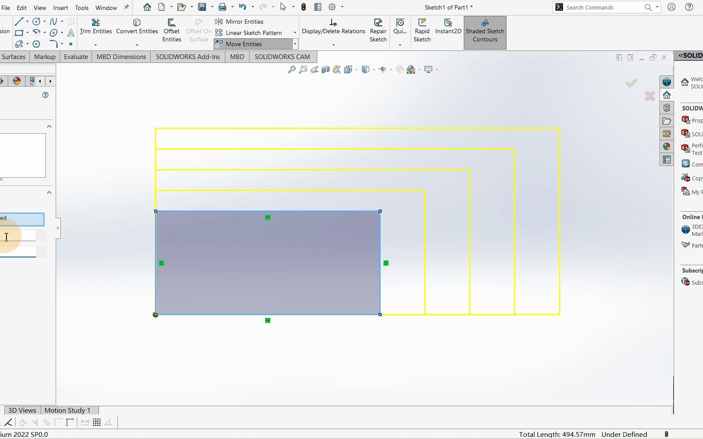Activate Zoom to Fit in heads-up toolbar
This screenshot has height=439, width=703.
pyautogui.click(x=292, y=69)
